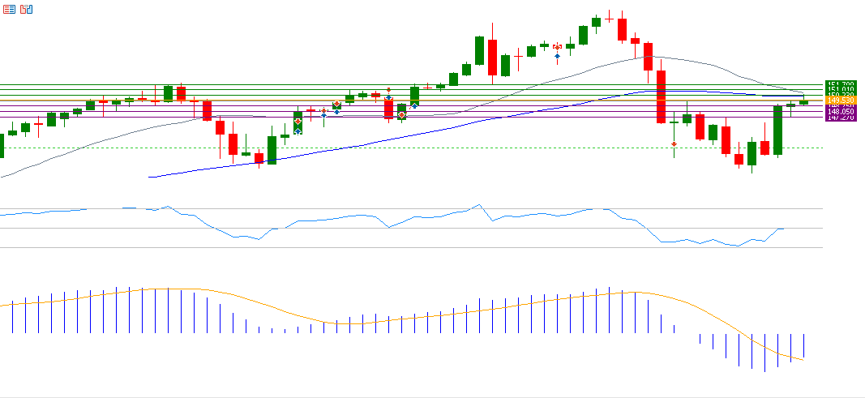Image resolution: width=865 pixels, height=398 pixels.
Task: Select the orange horizontal price level line
Action: click(243, 100)
